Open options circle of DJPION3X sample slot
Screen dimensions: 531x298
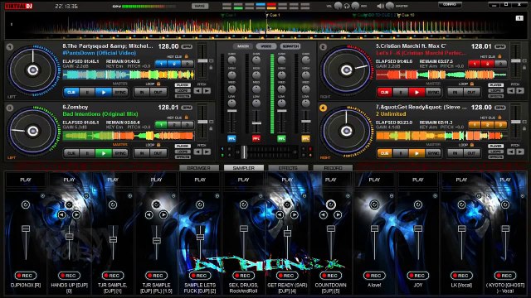click(x=42, y=195)
